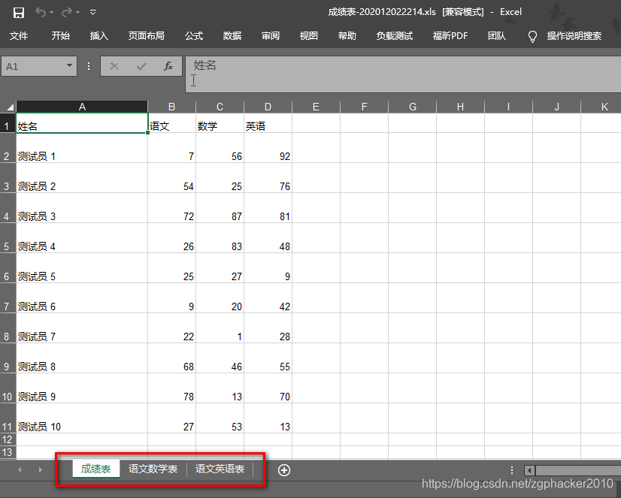This screenshot has height=498, width=621.
Task: Select 英语 score 9 for 测试员 5
Action: 268,268
